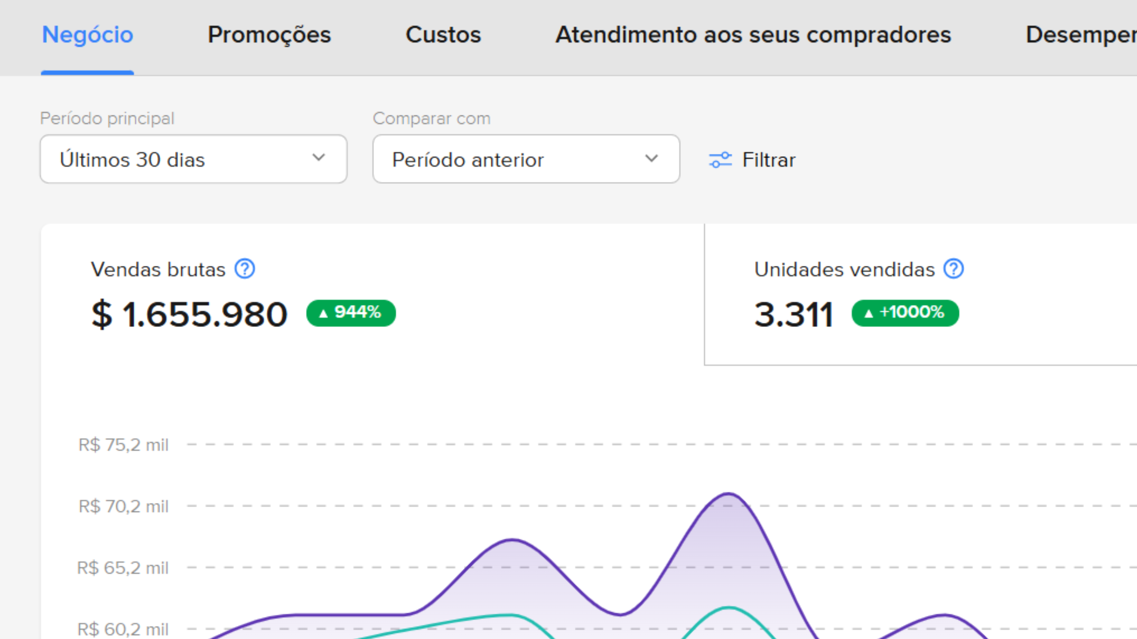
Task: Click the Unidades vendidas help icon
Action: point(953,269)
